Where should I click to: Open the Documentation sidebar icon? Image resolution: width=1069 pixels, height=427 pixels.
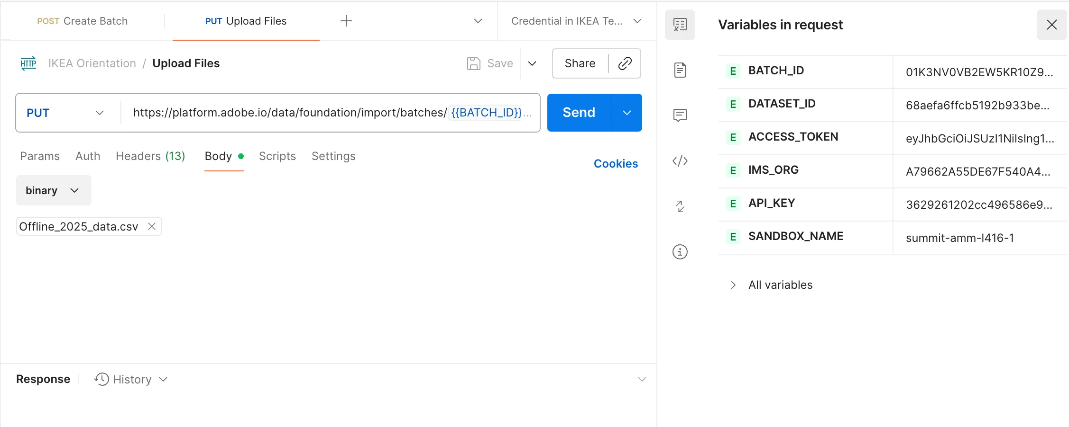(680, 70)
